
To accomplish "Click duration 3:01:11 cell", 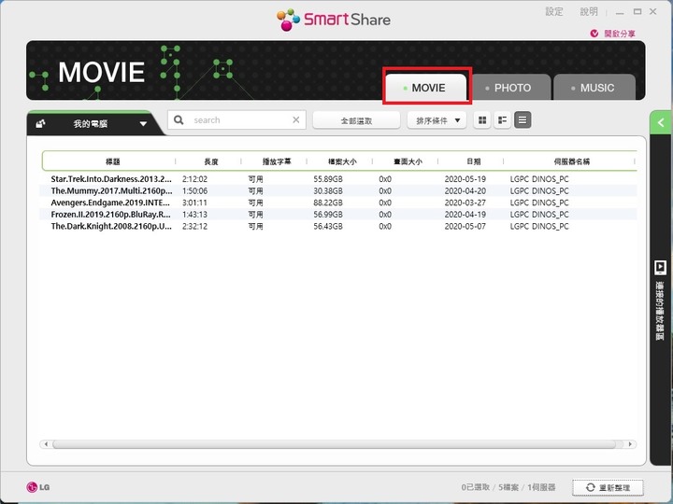I will 194,203.
